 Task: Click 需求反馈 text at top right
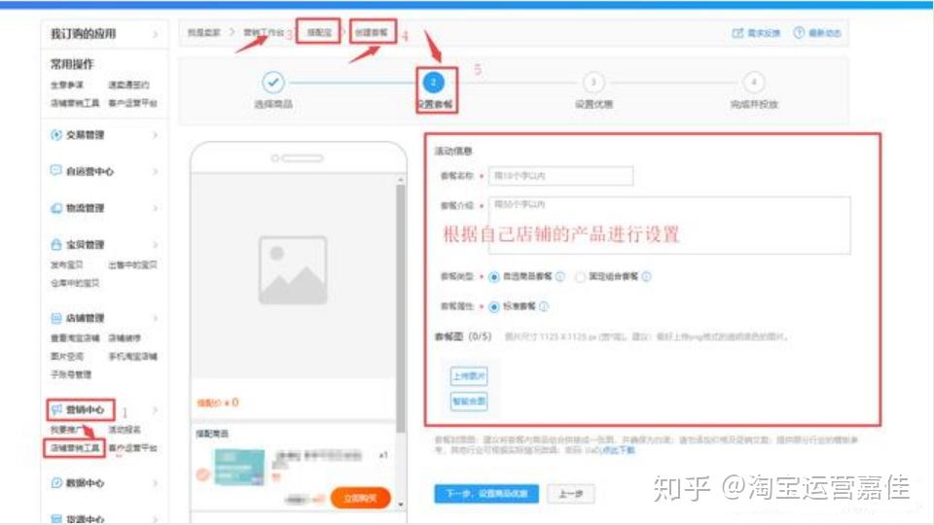764,33
